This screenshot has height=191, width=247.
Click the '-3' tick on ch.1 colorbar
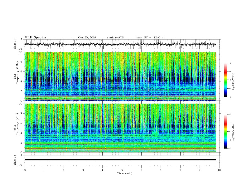click(x=230, y=63)
